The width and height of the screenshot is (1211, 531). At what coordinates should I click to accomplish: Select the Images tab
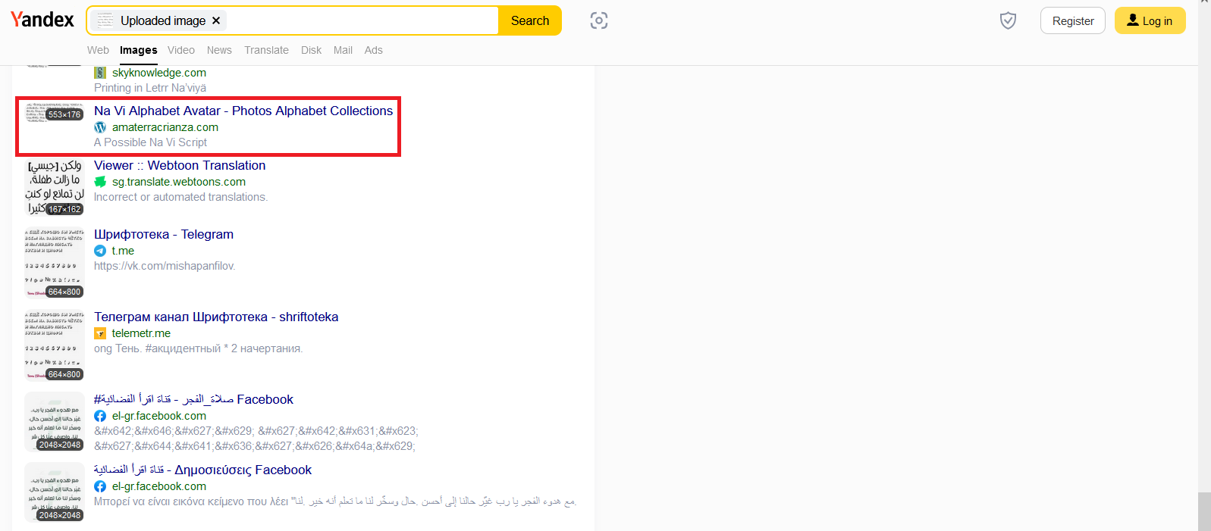coord(139,50)
